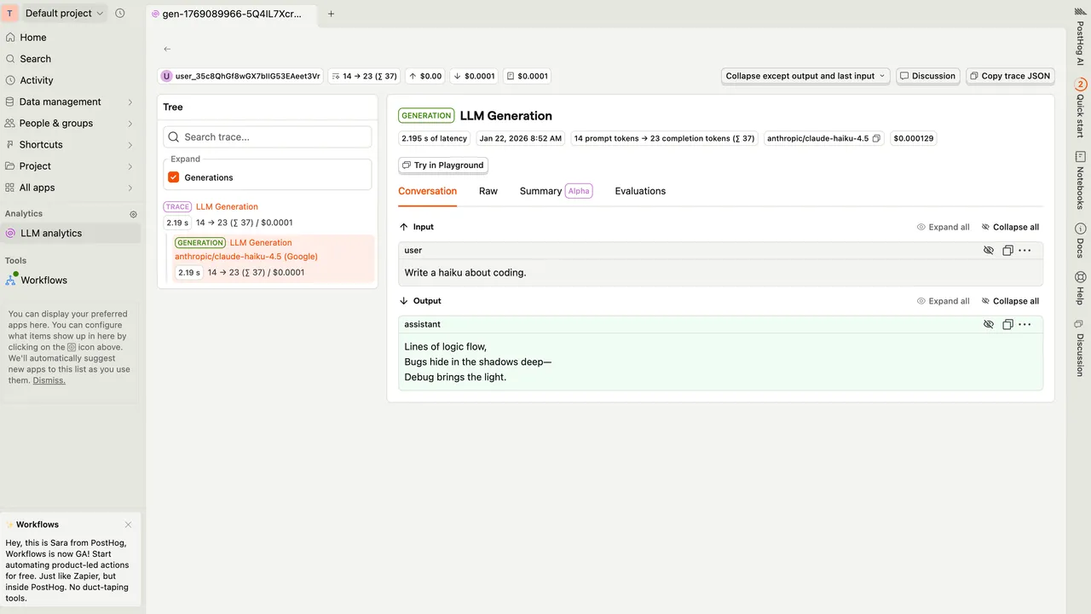Click the recent history clock icon
This screenshot has height=614, width=1091.
[x=120, y=14]
